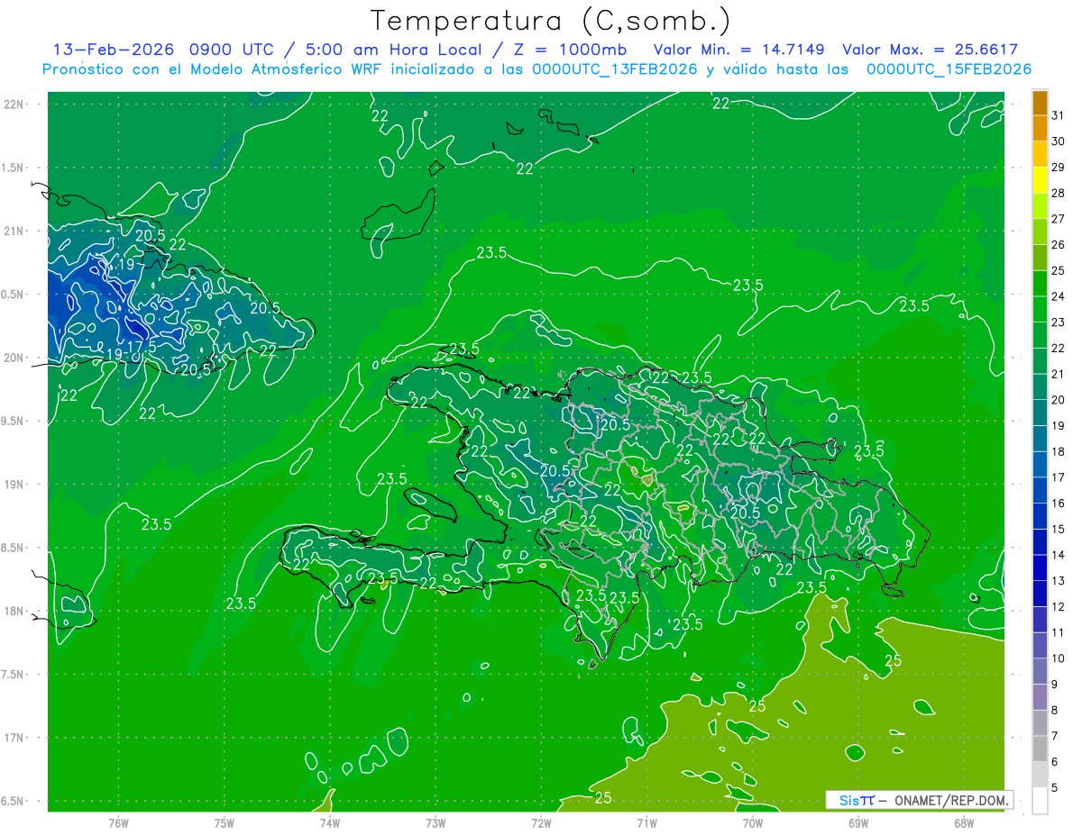This screenshot has height=835, width=1082.
Task: Click the dark blue swatch between legend 13 and 14
Action: [1040, 567]
